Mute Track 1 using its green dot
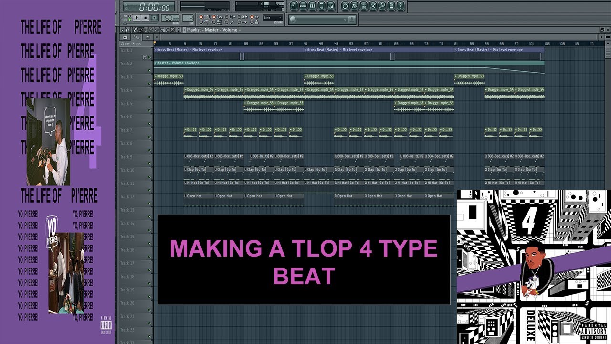Image resolution: width=611 pixels, height=344 pixels. point(149,57)
